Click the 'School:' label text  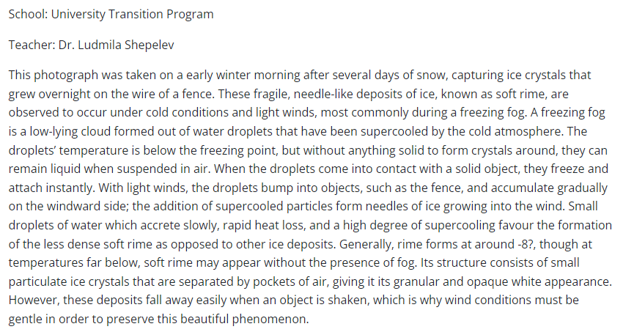pyautogui.click(x=27, y=15)
